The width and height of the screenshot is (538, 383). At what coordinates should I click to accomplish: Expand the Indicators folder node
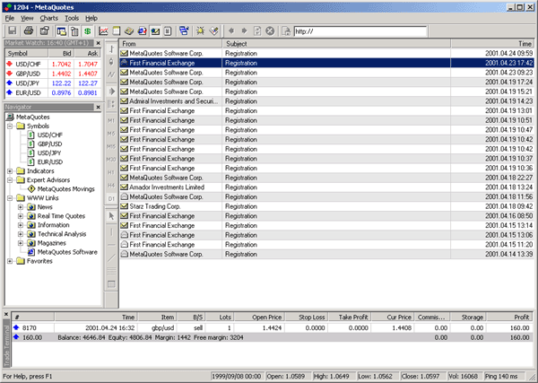pos(10,171)
